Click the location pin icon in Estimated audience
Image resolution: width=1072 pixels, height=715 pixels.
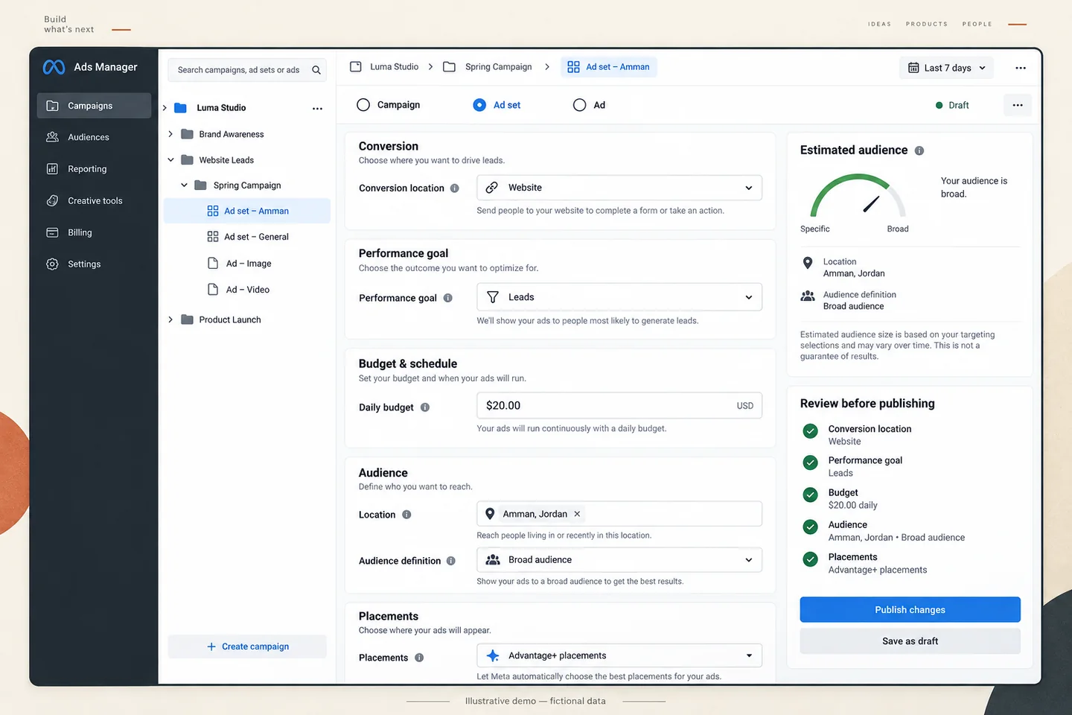[x=808, y=263]
